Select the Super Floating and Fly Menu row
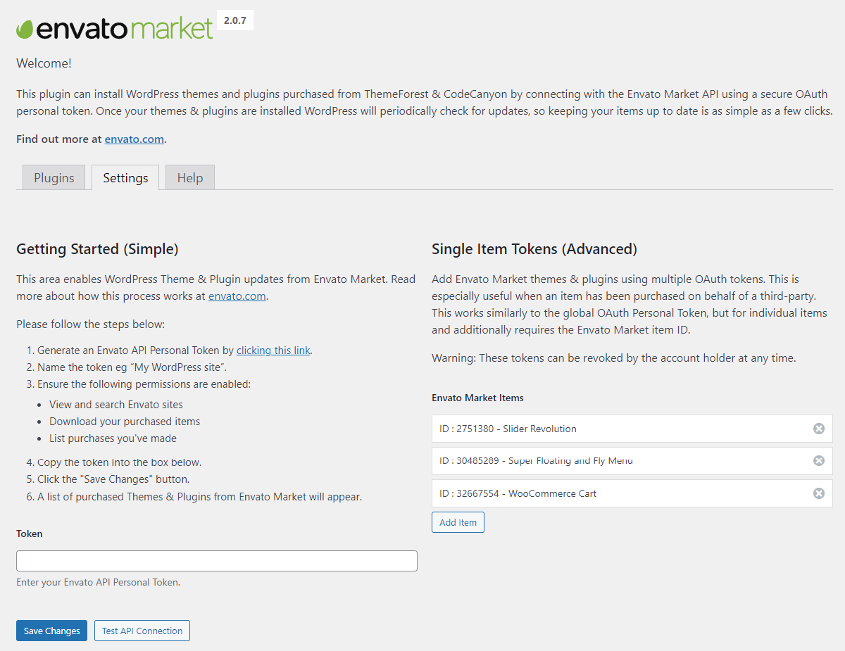 click(632, 461)
